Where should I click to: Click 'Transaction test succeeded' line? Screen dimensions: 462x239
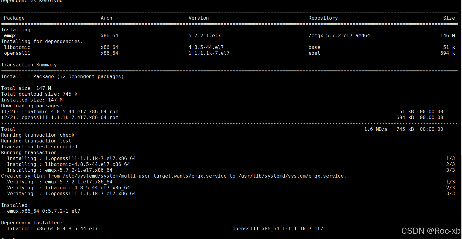pyautogui.click(x=39, y=147)
